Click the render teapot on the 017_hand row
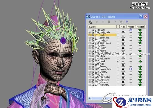This screenshot has width=153, height=108. pyautogui.click(x=140, y=61)
